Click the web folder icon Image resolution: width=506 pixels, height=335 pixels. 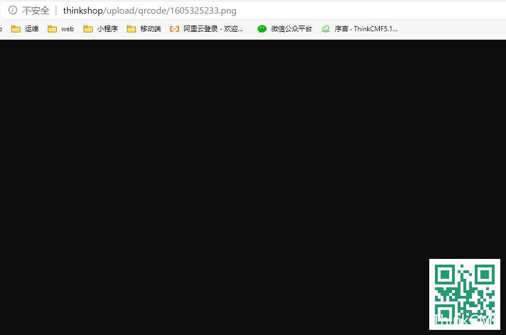tap(52, 29)
